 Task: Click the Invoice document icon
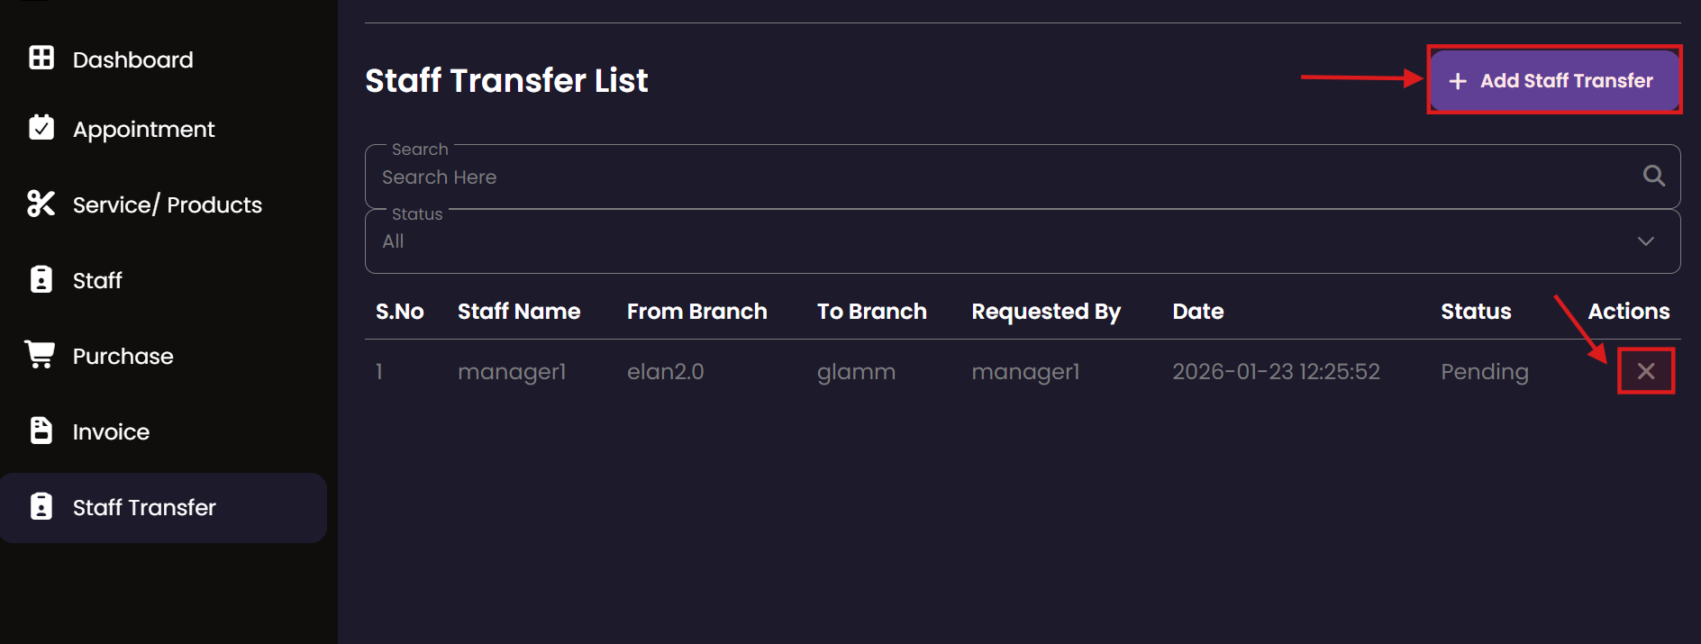(41, 431)
